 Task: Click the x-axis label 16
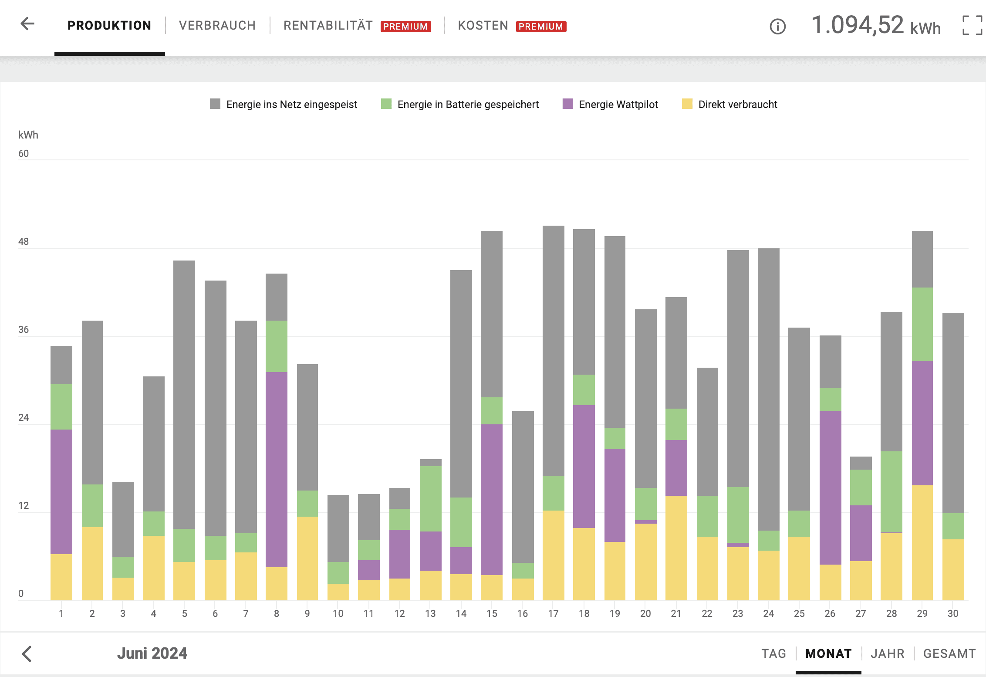pos(523,613)
